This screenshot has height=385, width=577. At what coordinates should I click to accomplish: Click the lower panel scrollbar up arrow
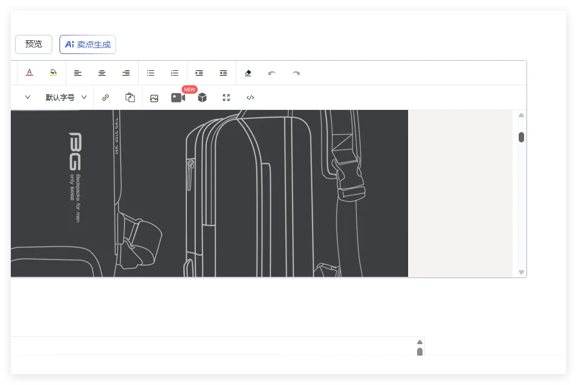pos(420,342)
